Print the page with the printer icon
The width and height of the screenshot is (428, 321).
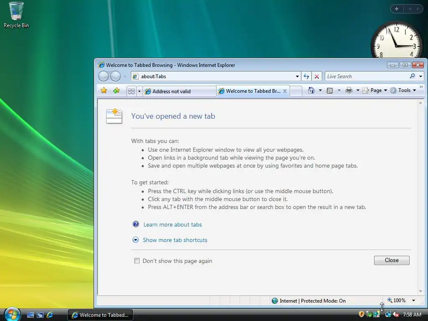click(349, 90)
